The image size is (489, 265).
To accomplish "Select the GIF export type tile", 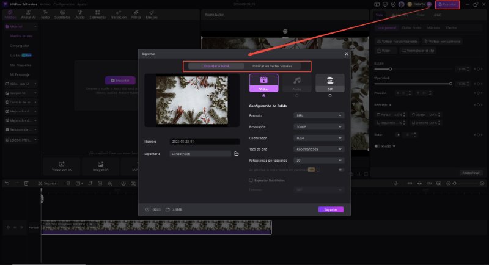I will pos(330,83).
